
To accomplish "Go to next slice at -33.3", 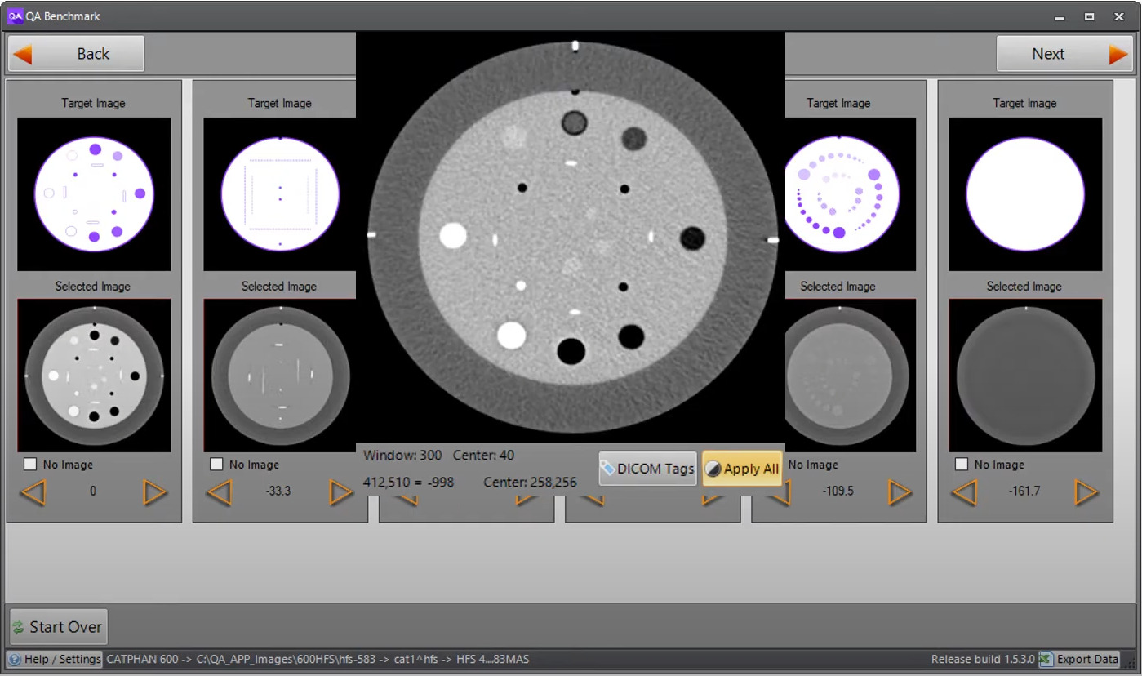I will pos(340,492).
